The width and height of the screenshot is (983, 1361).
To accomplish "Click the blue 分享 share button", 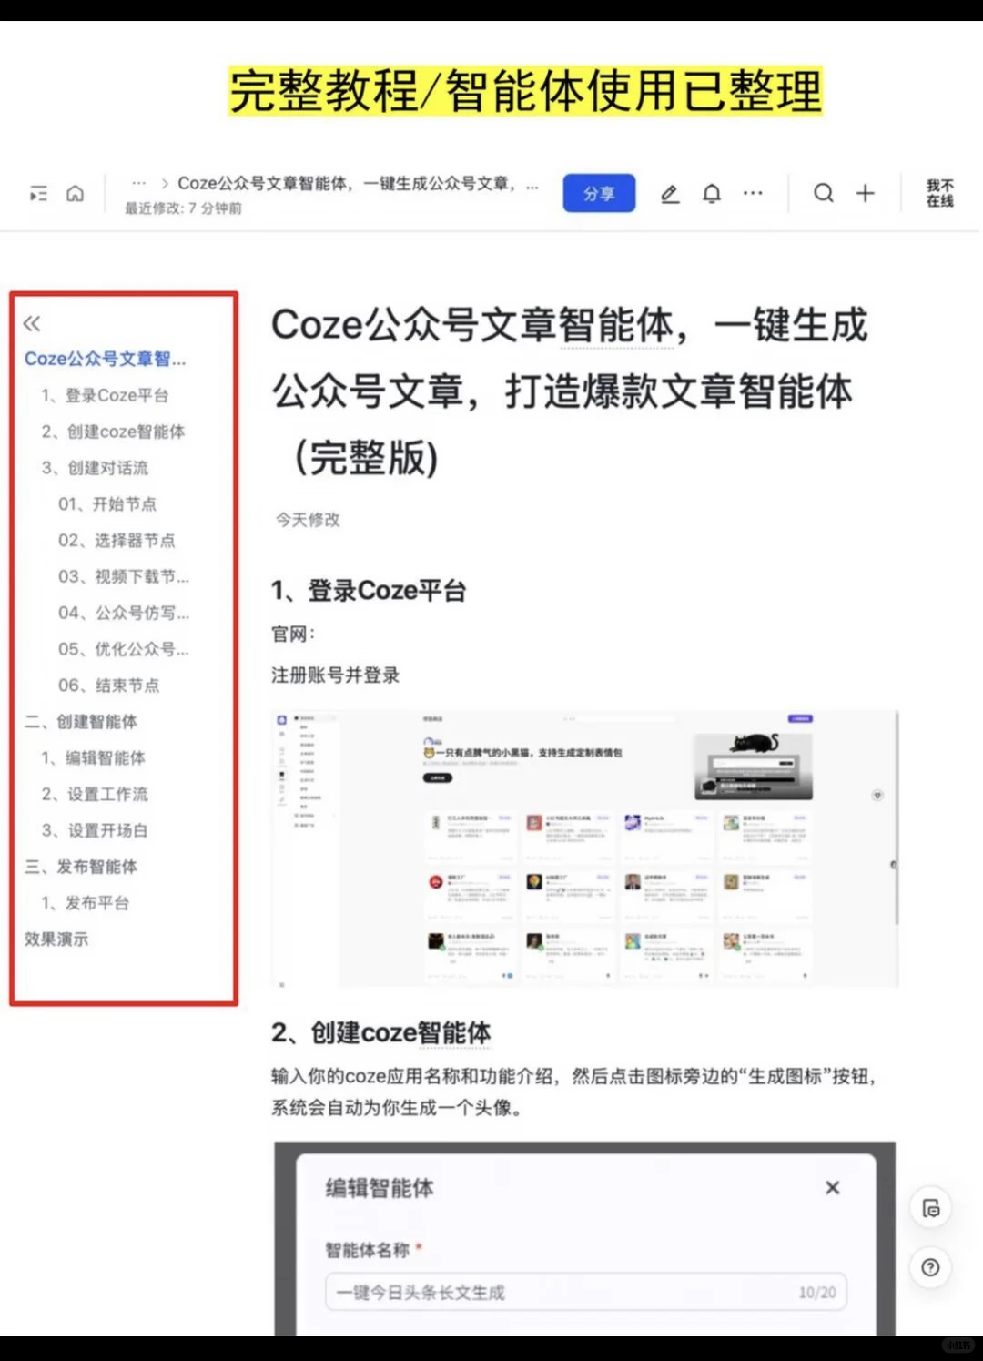I will coord(599,193).
